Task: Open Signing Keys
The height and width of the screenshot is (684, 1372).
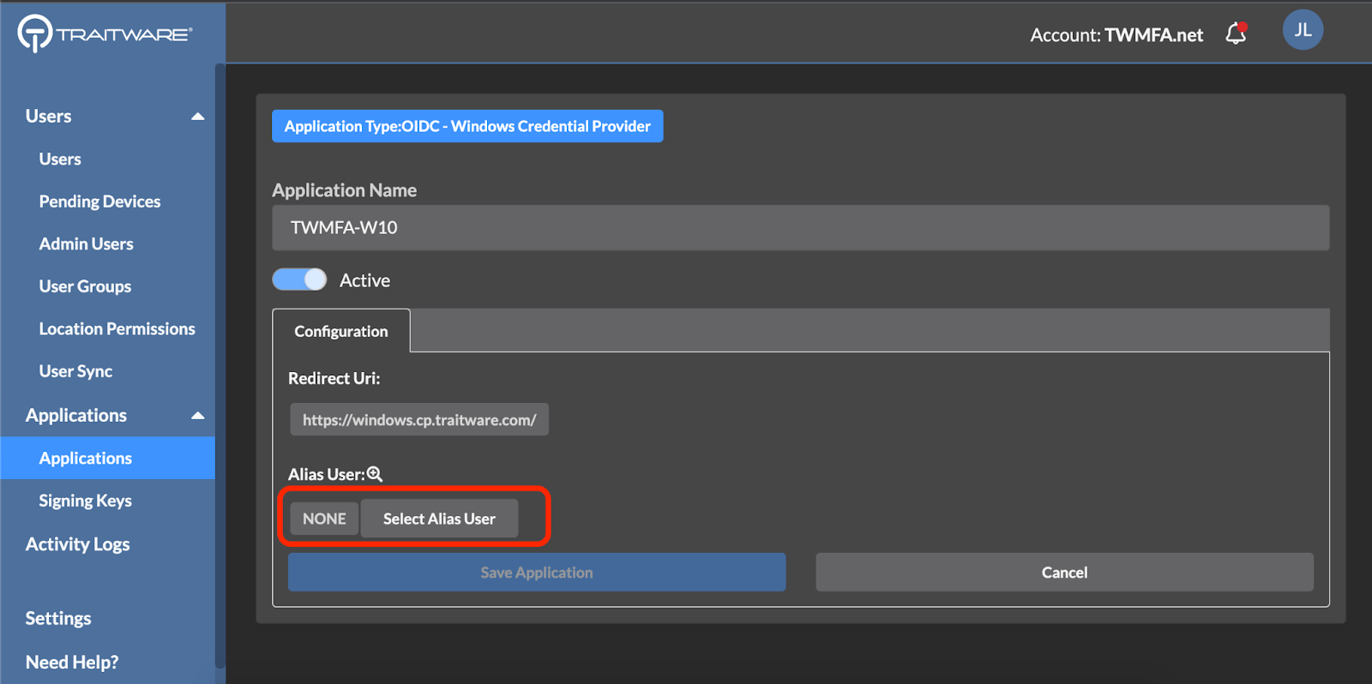Action: click(85, 501)
